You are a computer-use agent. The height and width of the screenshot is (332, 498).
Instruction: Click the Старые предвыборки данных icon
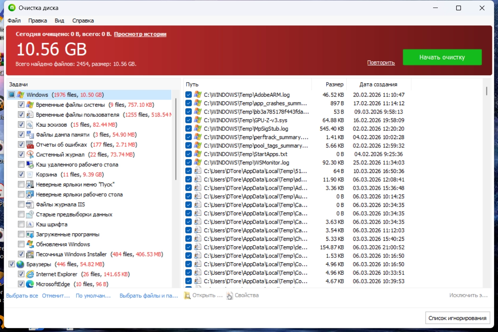(30, 214)
